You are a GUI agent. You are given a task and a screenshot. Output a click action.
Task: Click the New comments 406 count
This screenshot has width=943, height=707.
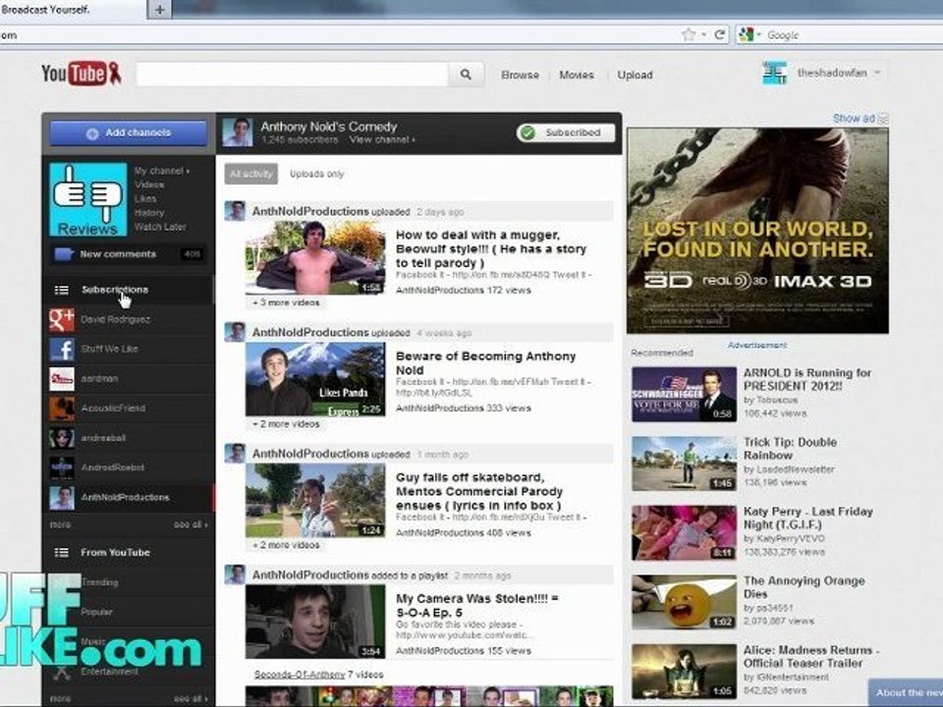[193, 254]
